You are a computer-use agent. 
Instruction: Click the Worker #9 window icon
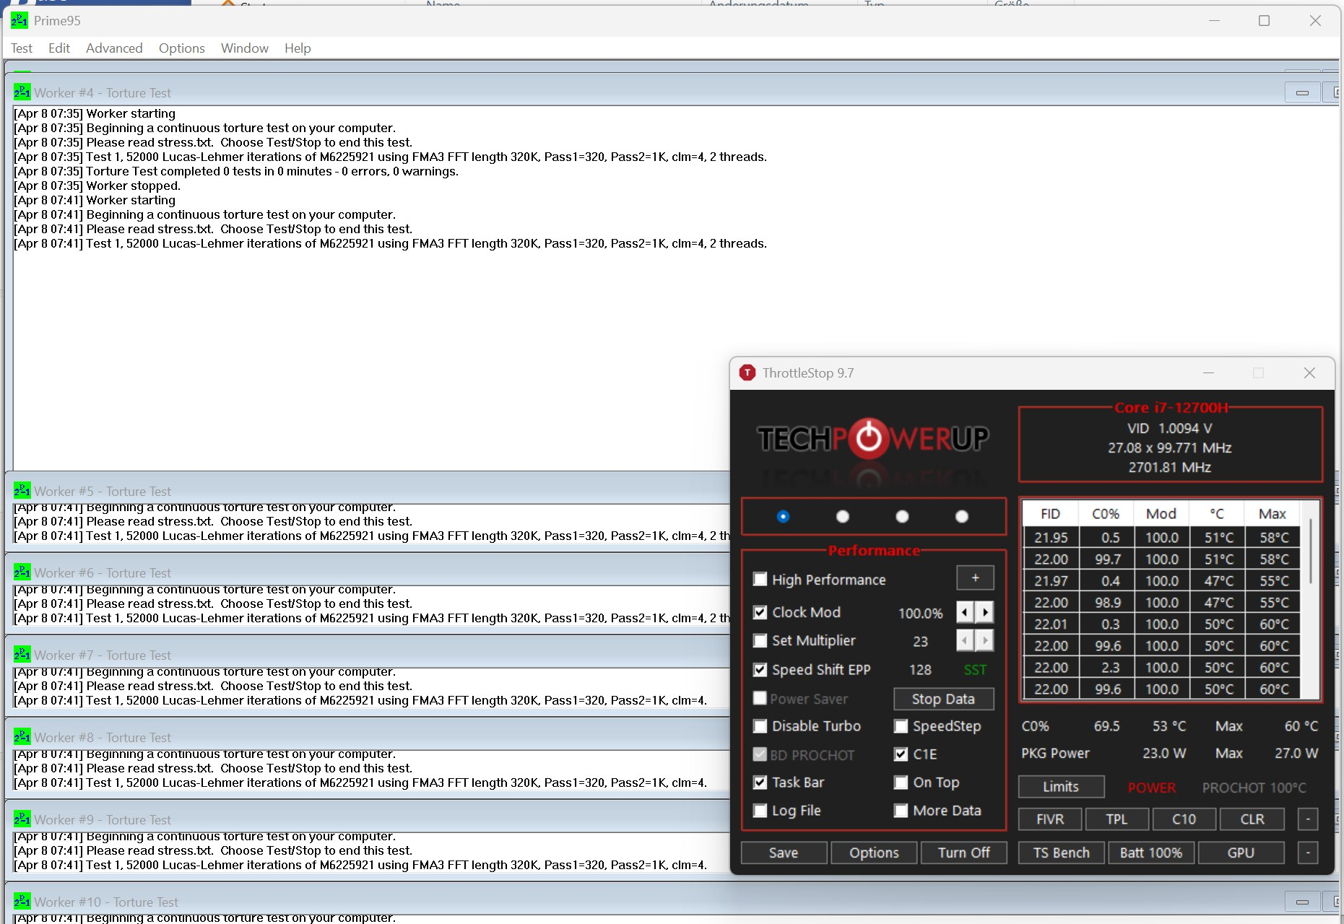(22, 819)
